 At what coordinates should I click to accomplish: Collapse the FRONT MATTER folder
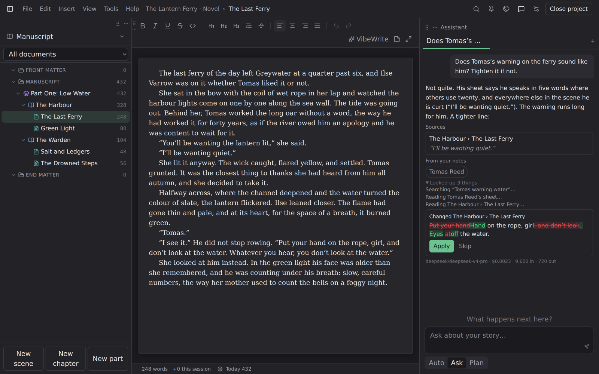point(13,70)
